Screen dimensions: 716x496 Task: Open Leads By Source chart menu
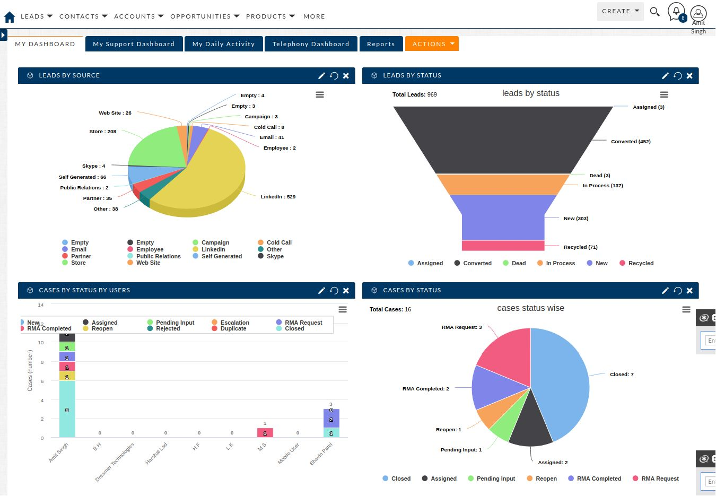coord(320,94)
